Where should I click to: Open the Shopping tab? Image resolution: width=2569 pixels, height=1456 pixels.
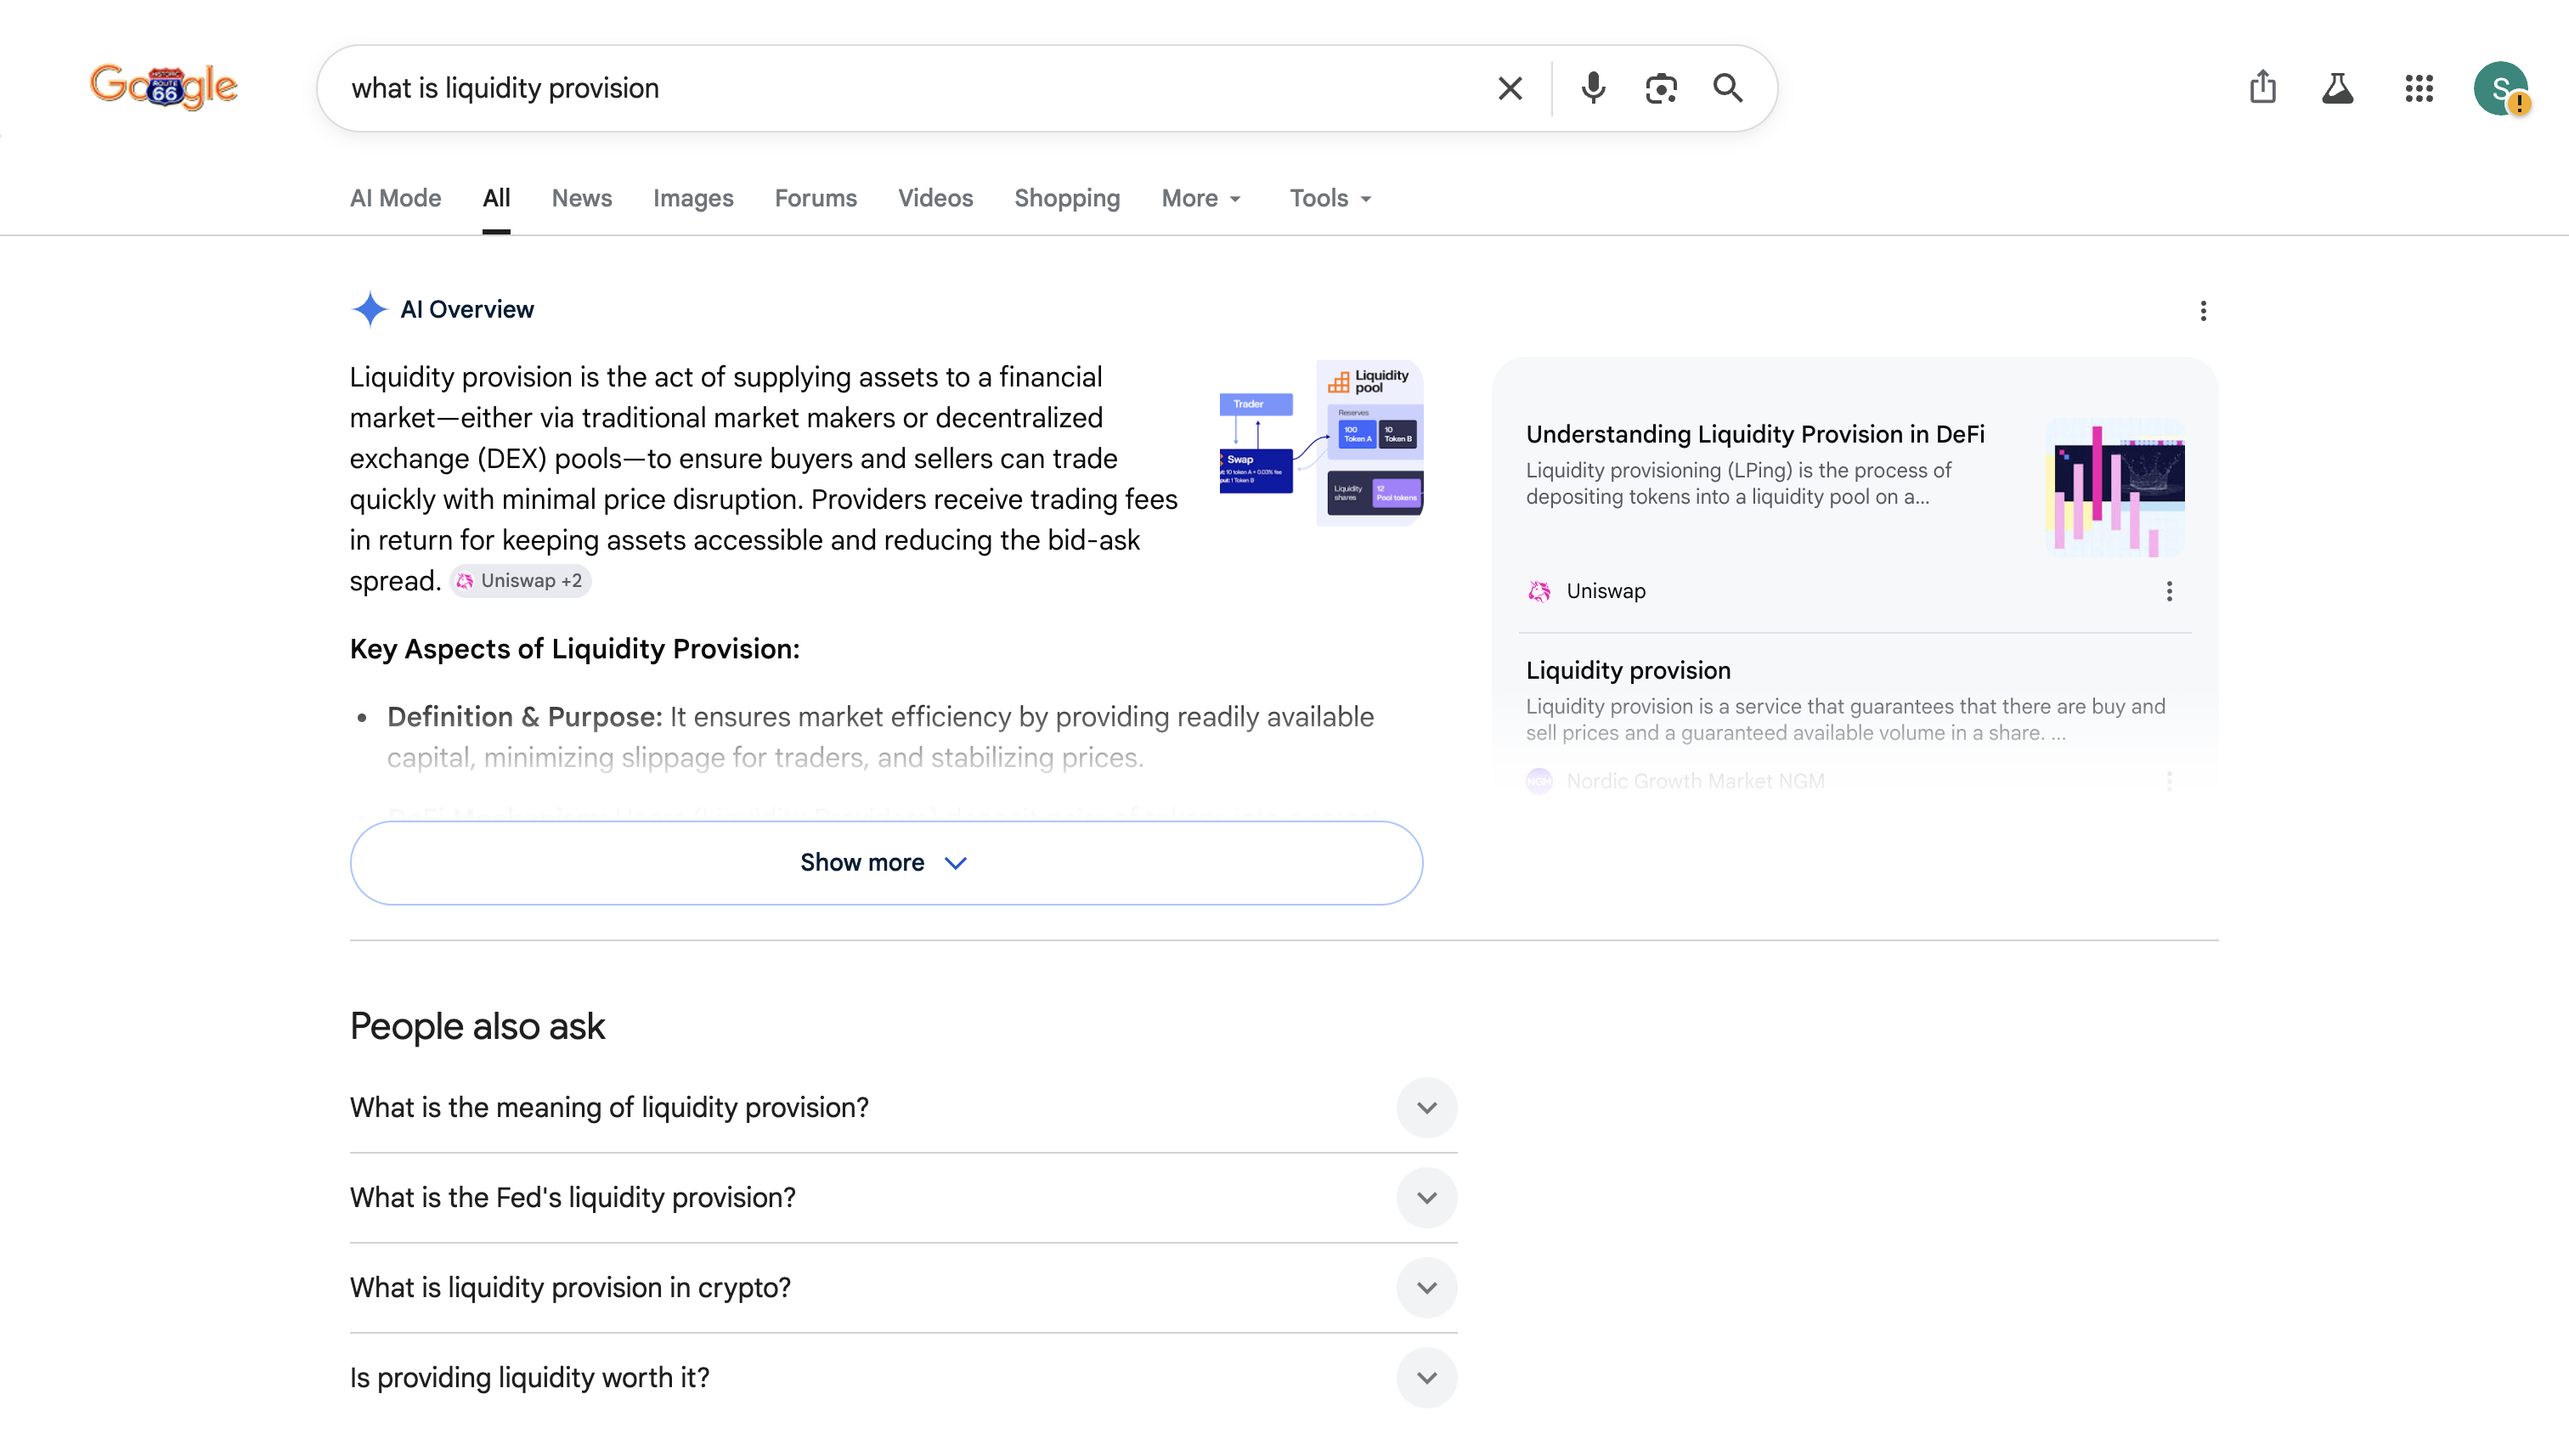pos(1066,198)
